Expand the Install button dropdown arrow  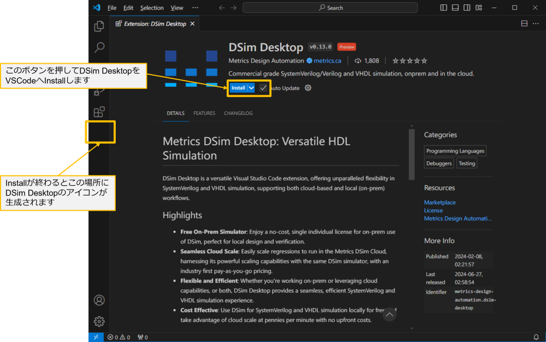pyautogui.click(x=251, y=88)
